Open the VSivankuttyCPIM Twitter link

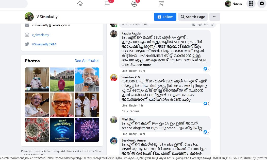[x=44, y=44]
